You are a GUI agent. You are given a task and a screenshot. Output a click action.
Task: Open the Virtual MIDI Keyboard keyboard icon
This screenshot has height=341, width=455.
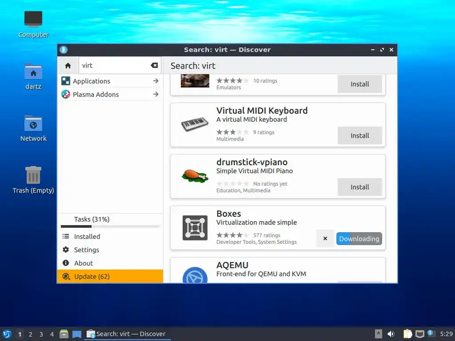tap(195, 124)
